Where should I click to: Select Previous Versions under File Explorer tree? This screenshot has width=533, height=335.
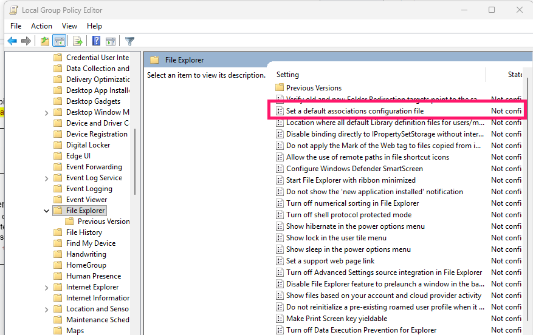104,222
